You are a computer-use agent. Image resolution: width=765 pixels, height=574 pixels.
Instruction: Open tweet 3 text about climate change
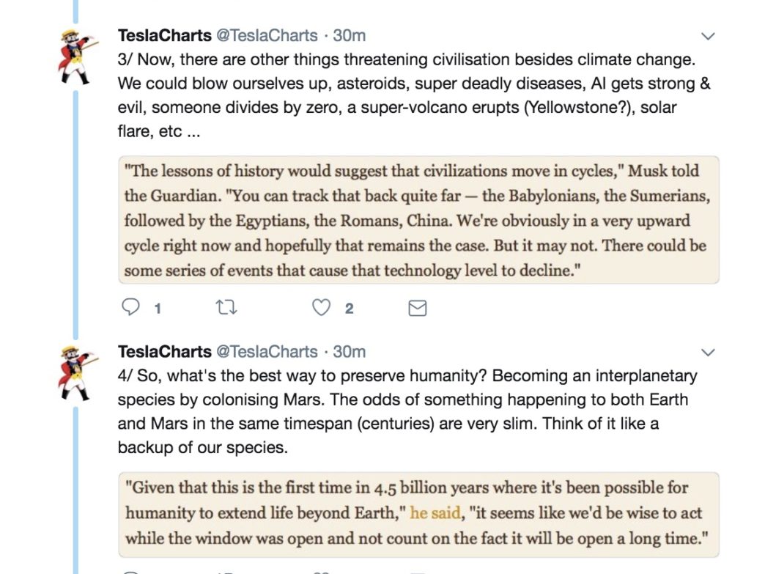414,95
